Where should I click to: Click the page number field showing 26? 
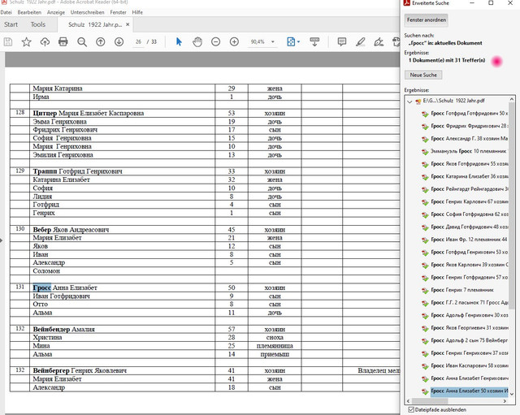(139, 41)
